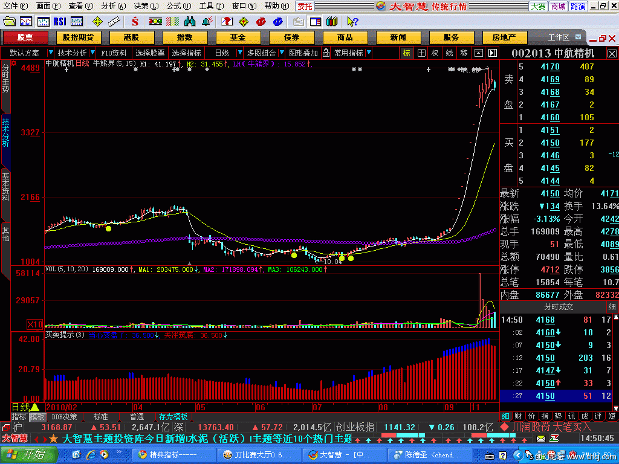Screen dimensions: 619x464
Task: Open the stacked books icon
Action: [x=332, y=21]
